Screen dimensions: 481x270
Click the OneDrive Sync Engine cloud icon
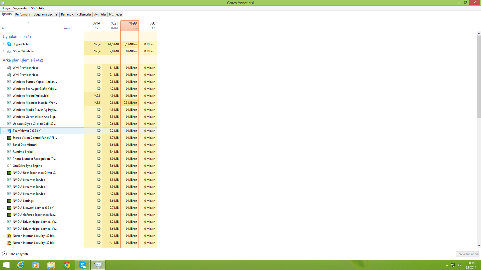pyautogui.click(x=9, y=166)
